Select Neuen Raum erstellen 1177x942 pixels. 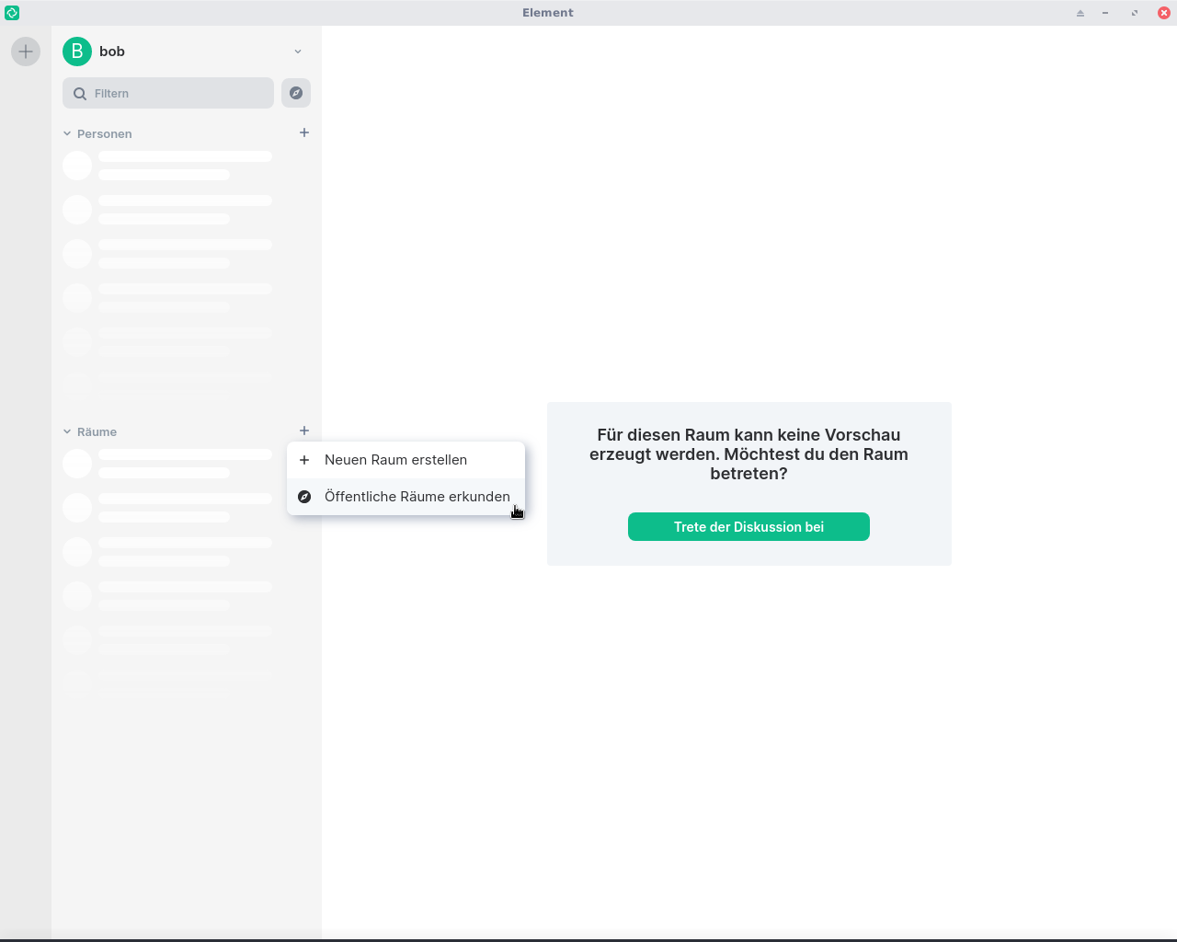406,460
